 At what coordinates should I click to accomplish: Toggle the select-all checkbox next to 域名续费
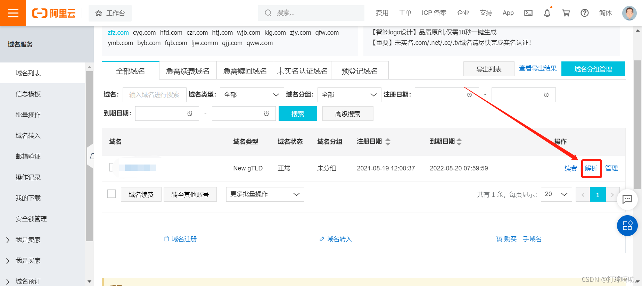112,194
